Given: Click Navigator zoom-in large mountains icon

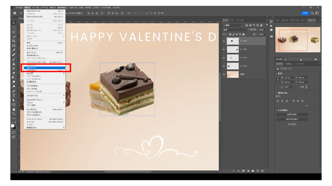Looking at the screenshot, I should tap(315, 59).
